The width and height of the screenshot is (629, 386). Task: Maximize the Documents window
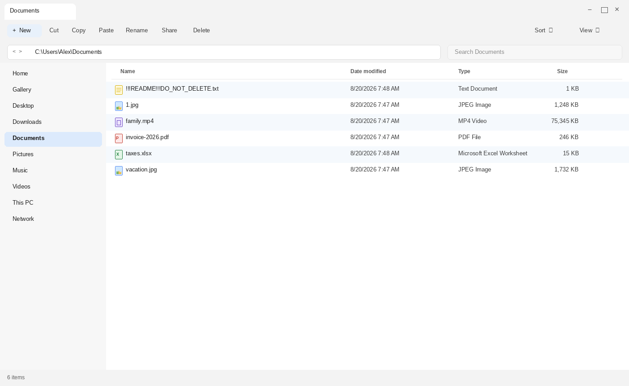[x=604, y=10]
